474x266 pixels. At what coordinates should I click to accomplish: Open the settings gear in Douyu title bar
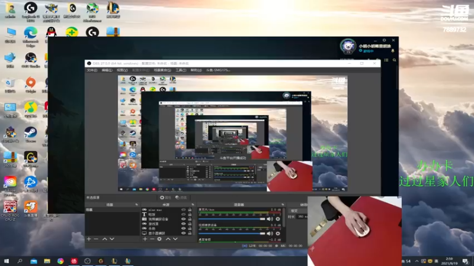click(x=384, y=40)
